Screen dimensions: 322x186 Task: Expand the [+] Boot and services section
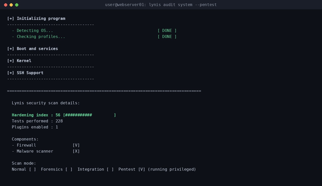[32, 49]
